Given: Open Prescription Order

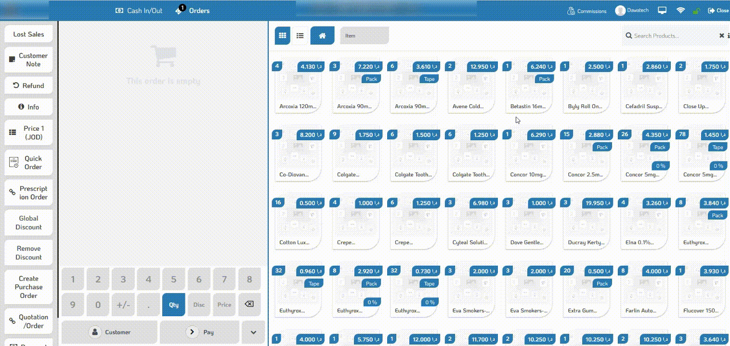Looking at the screenshot, I should pyautogui.click(x=28, y=193).
